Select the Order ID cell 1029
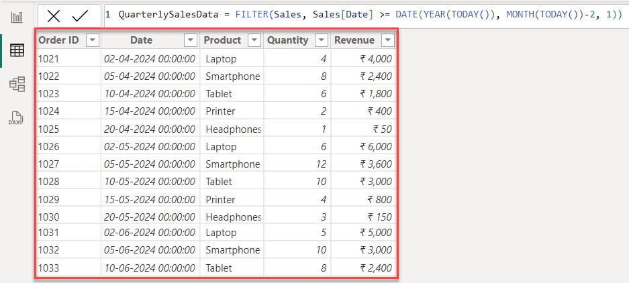This screenshot has height=283, width=629. click(x=68, y=199)
